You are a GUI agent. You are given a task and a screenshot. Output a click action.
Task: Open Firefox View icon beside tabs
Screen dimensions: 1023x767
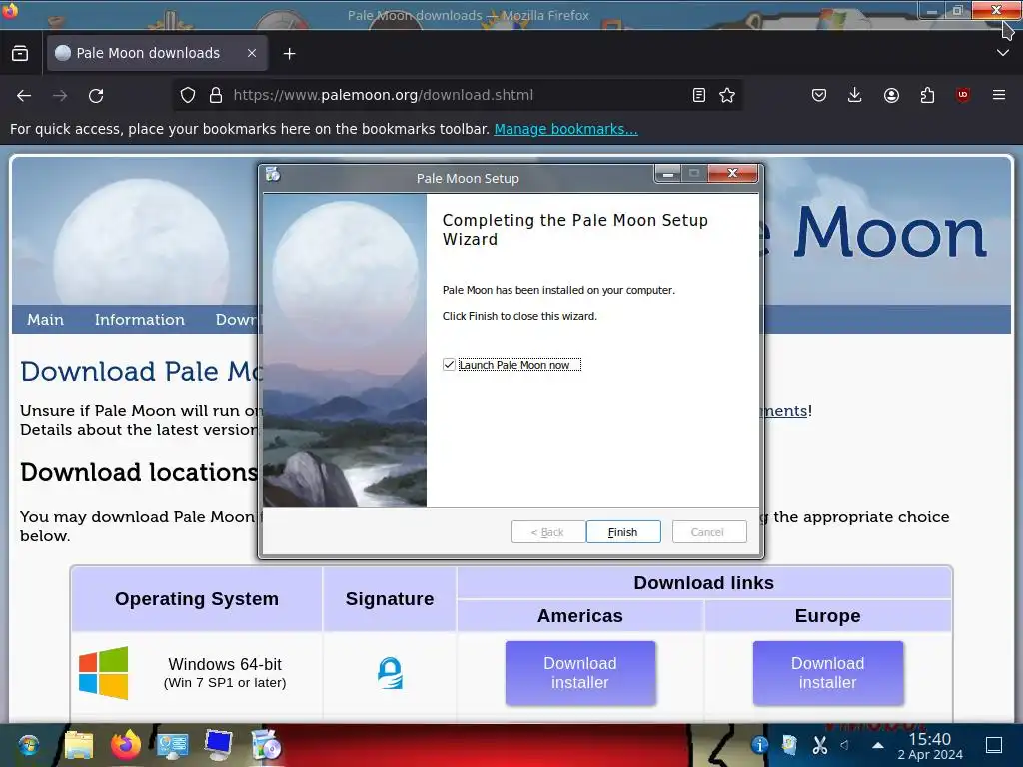click(20, 53)
